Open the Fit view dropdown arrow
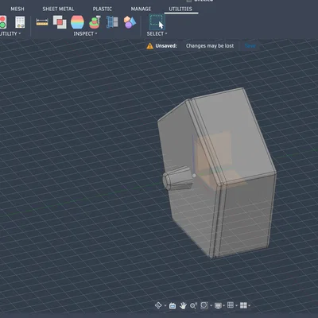Image resolution: width=318 pixels, height=318 pixels. pos(211,306)
